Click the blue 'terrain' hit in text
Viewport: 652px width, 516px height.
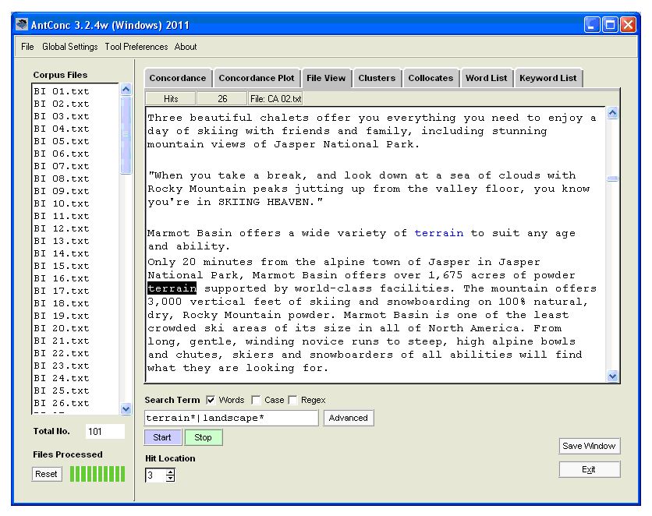tap(438, 232)
